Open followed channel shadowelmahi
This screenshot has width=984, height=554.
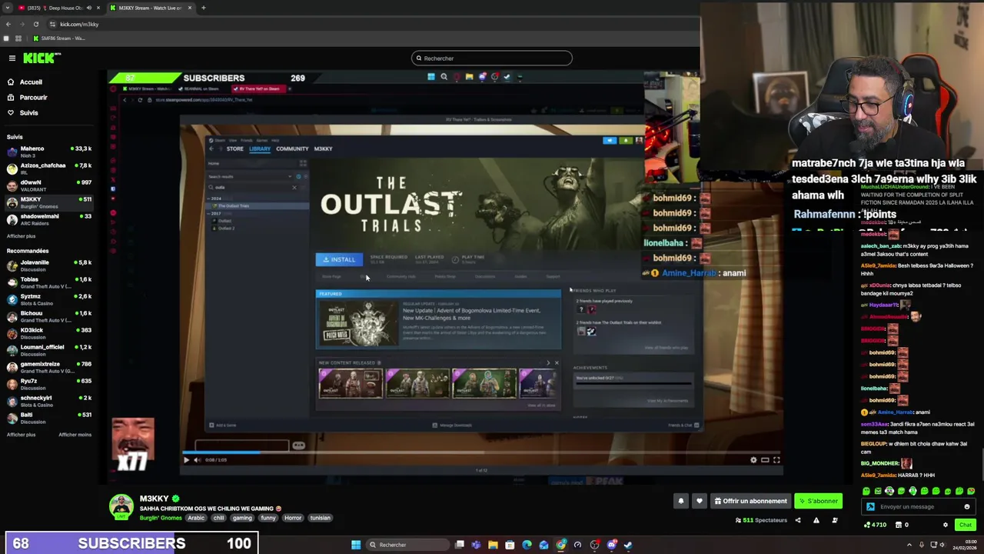tap(49, 219)
